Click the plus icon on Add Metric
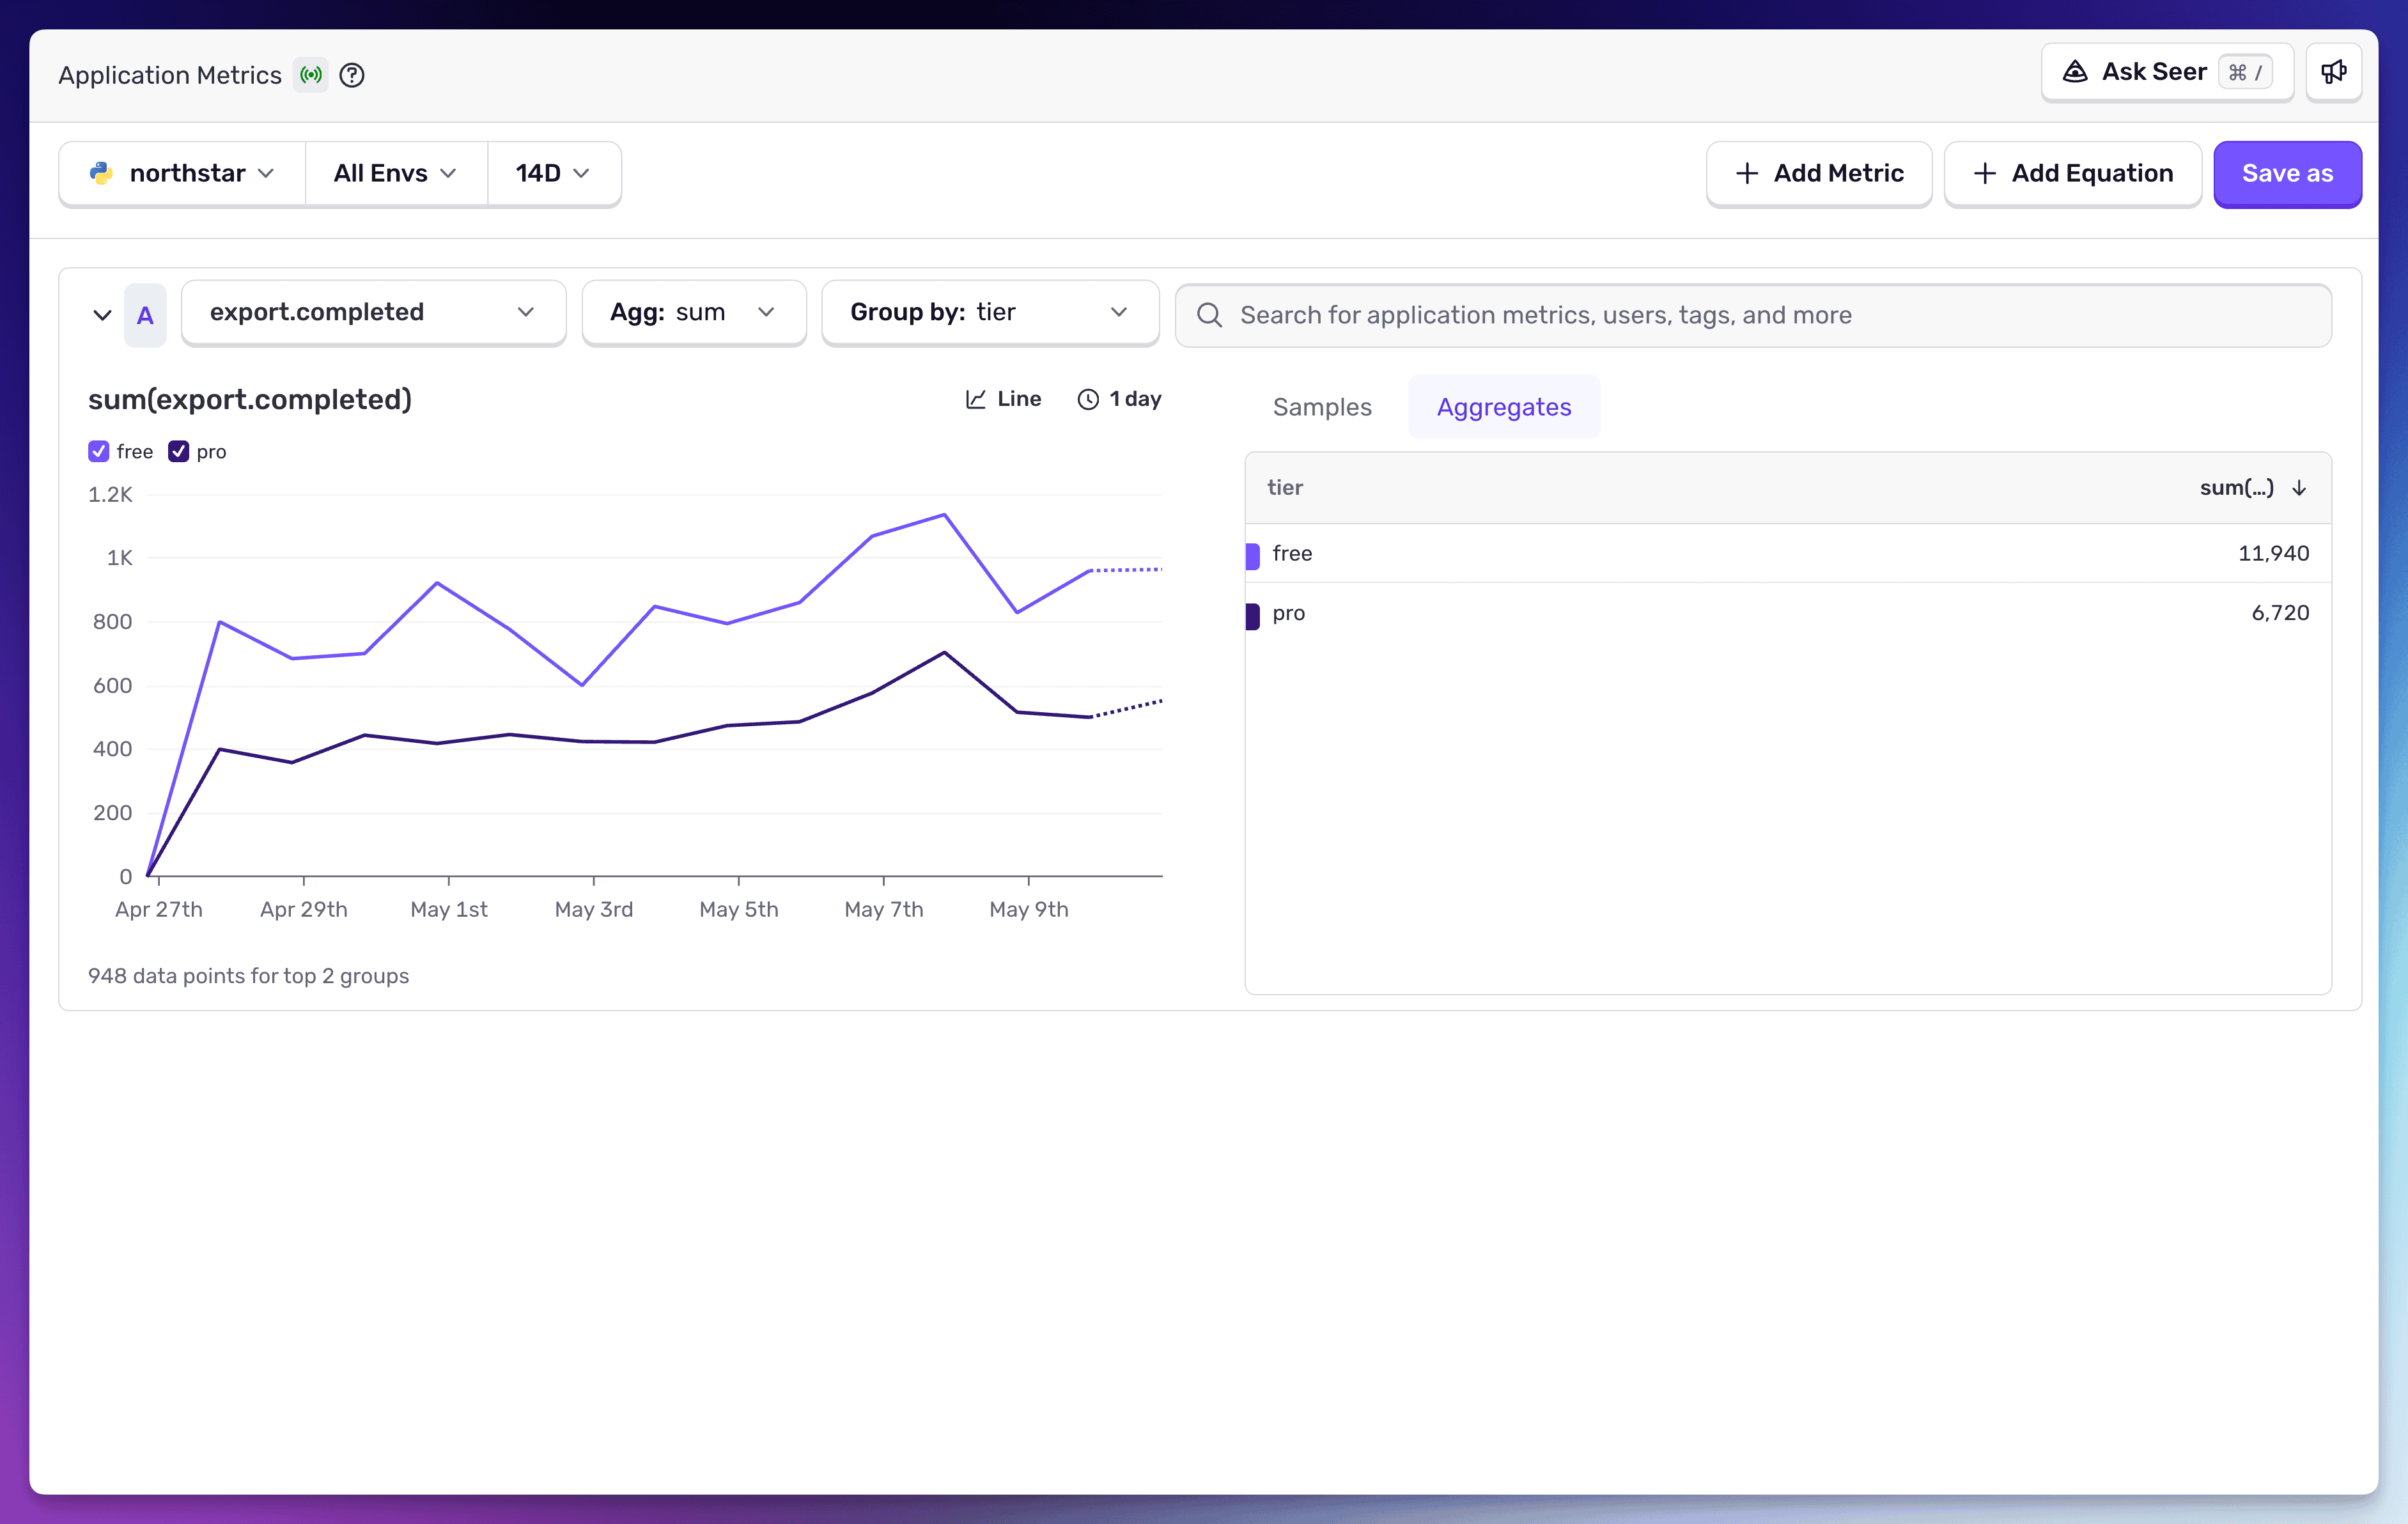This screenshot has width=2408, height=1524. (x=1747, y=174)
